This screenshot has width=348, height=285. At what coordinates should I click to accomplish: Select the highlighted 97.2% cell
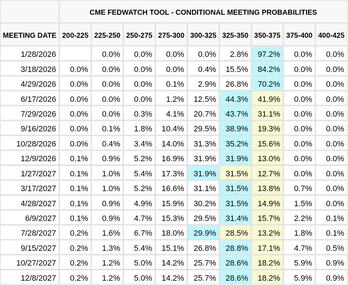click(268, 54)
